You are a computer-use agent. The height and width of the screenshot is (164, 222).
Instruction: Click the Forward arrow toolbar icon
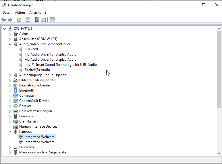(10, 20)
